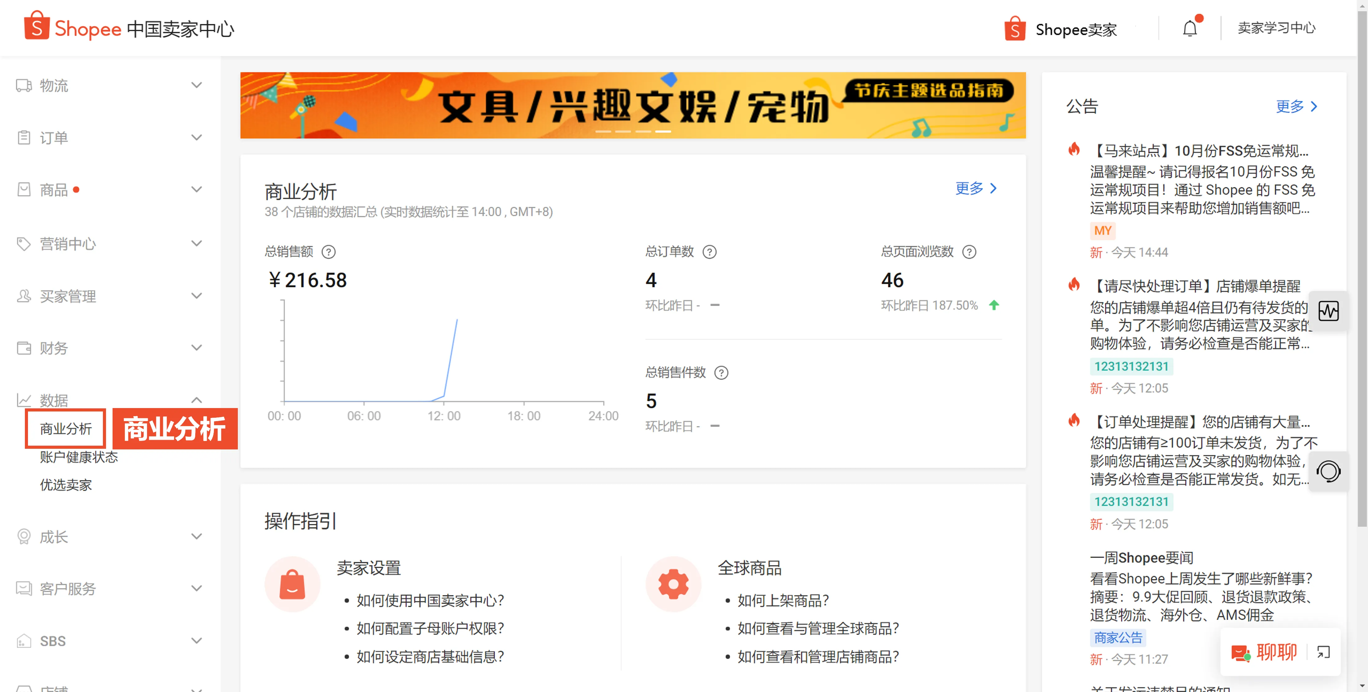The height and width of the screenshot is (692, 1368).
Task: Click the 财务 finance sidebar icon
Action: [23, 348]
